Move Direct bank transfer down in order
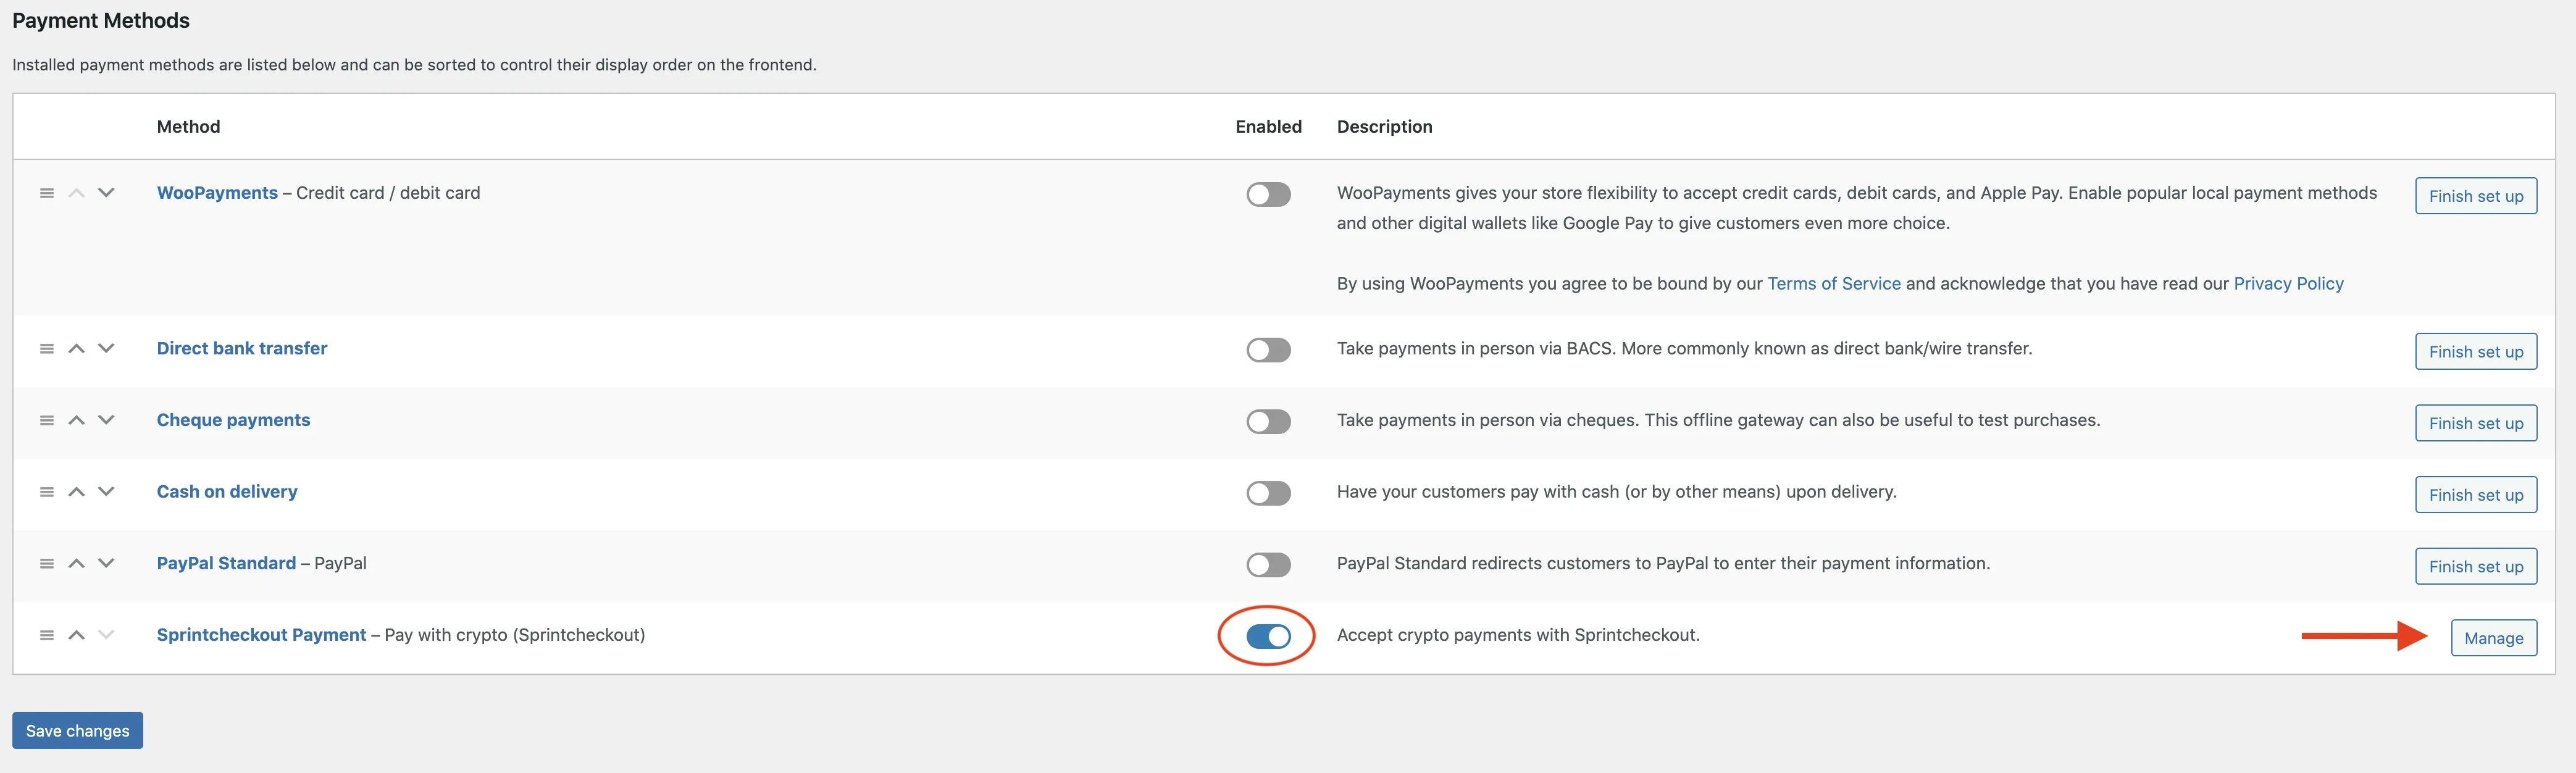Viewport: 2576px width, 773px height. click(106, 348)
